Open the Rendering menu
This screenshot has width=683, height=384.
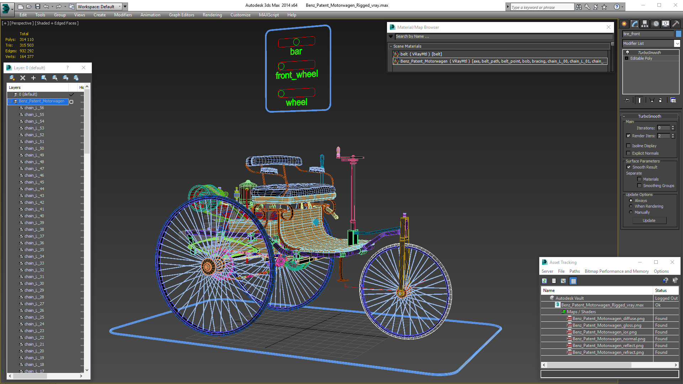212,15
